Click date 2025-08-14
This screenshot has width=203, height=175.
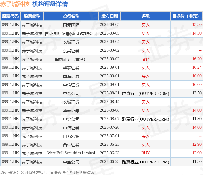pos(110,102)
